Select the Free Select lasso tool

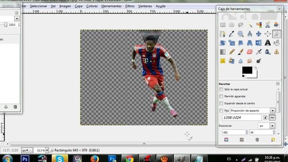241,25
